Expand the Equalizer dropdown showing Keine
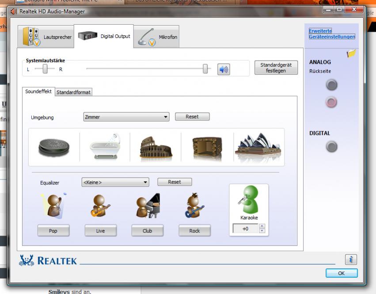This screenshot has width=376, height=294. [115, 182]
